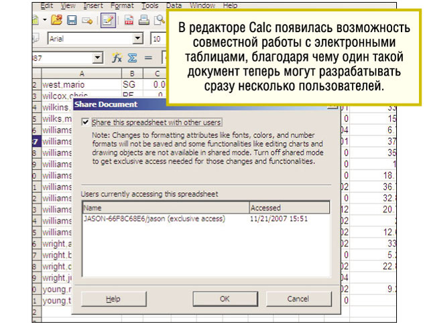Click inside the Arial font name field

pyautogui.click(x=90, y=39)
